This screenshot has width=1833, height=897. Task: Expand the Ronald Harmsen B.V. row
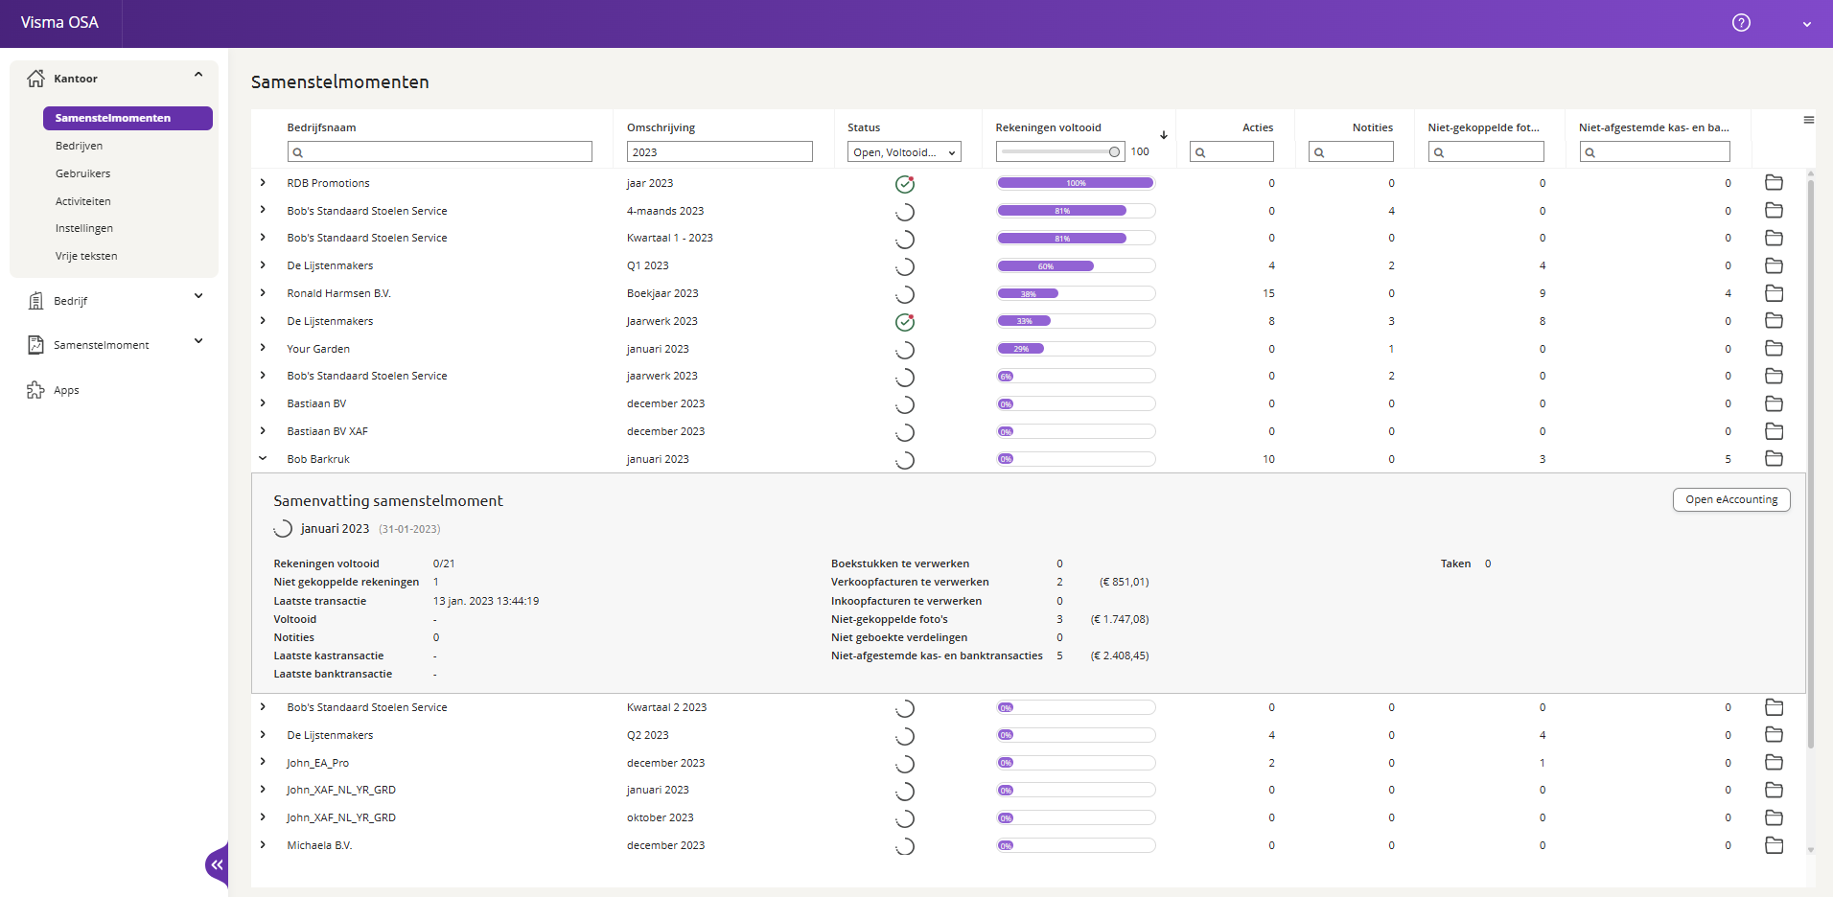[263, 292]
